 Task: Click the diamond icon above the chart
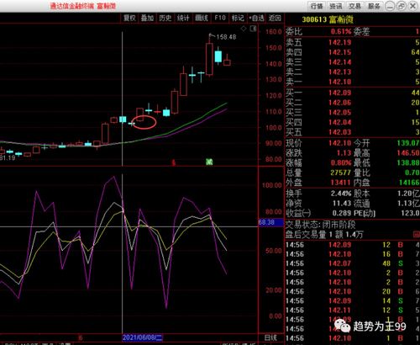tap(244, 29)
